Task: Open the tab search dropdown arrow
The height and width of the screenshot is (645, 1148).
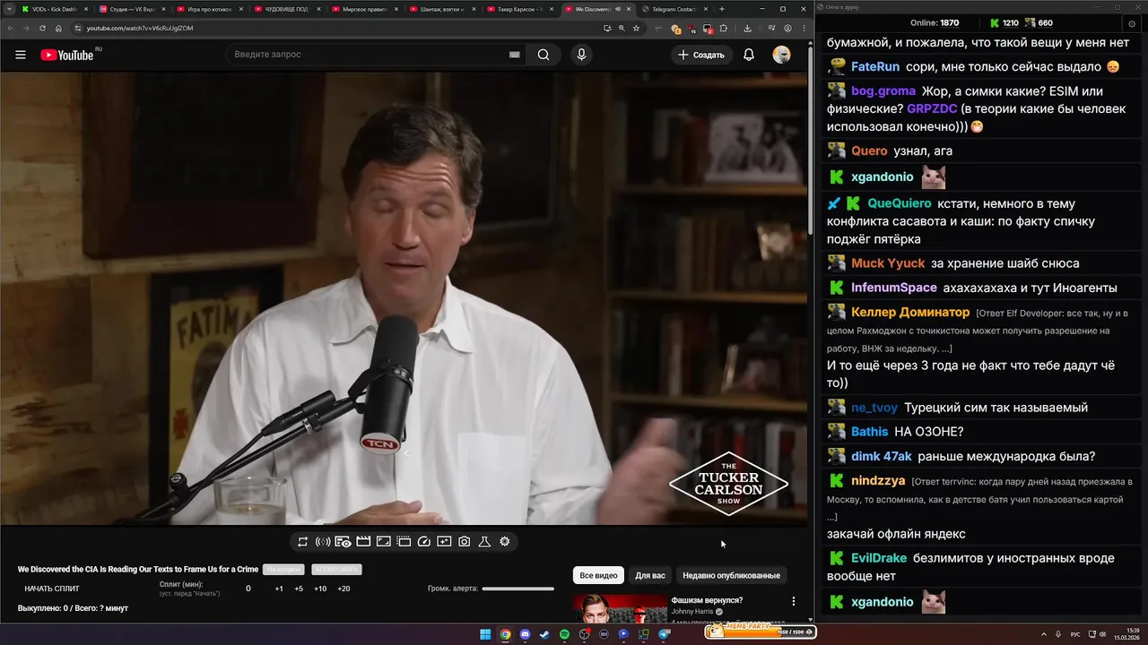Action: click(7, 9)
